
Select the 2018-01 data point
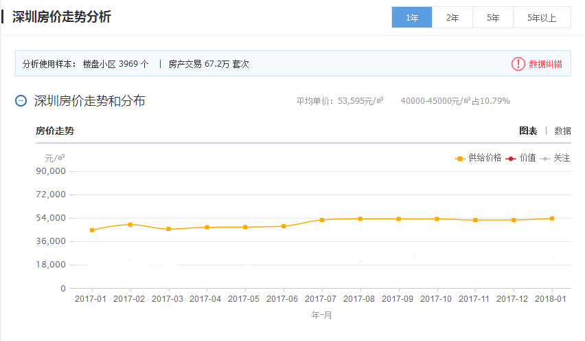click(552, 219)
